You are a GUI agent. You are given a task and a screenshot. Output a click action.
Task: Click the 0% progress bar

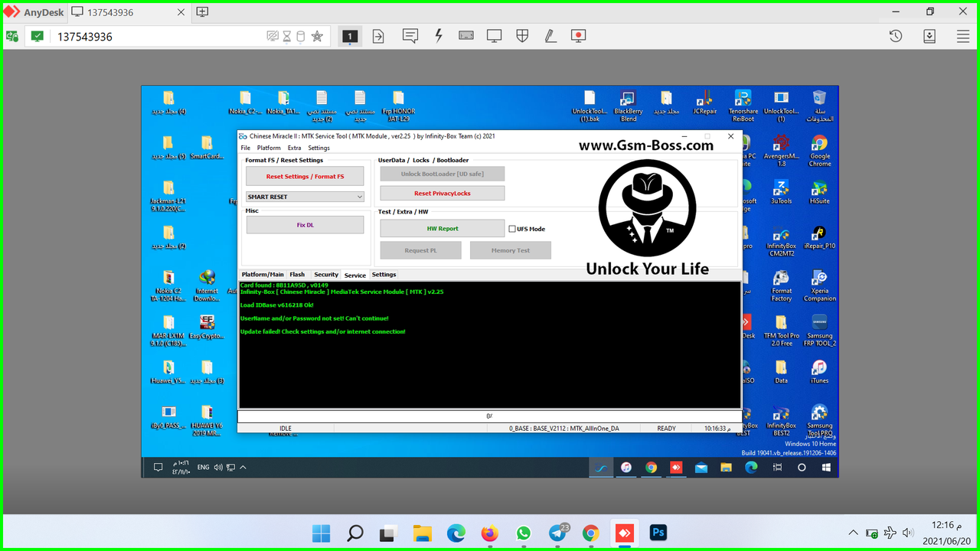pos(489,416)
